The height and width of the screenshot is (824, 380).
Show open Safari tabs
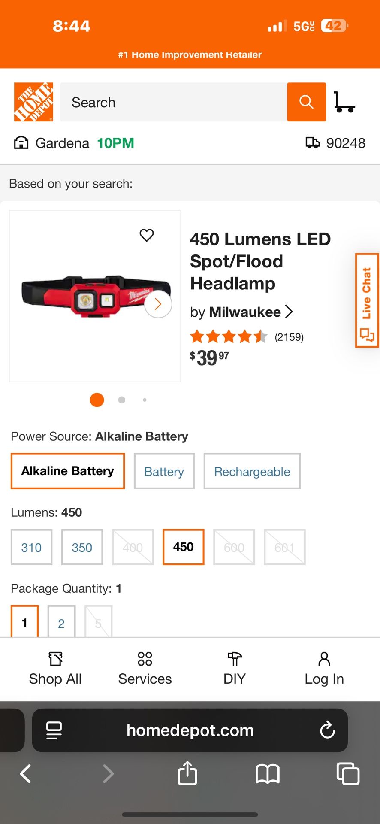[348, 774]
